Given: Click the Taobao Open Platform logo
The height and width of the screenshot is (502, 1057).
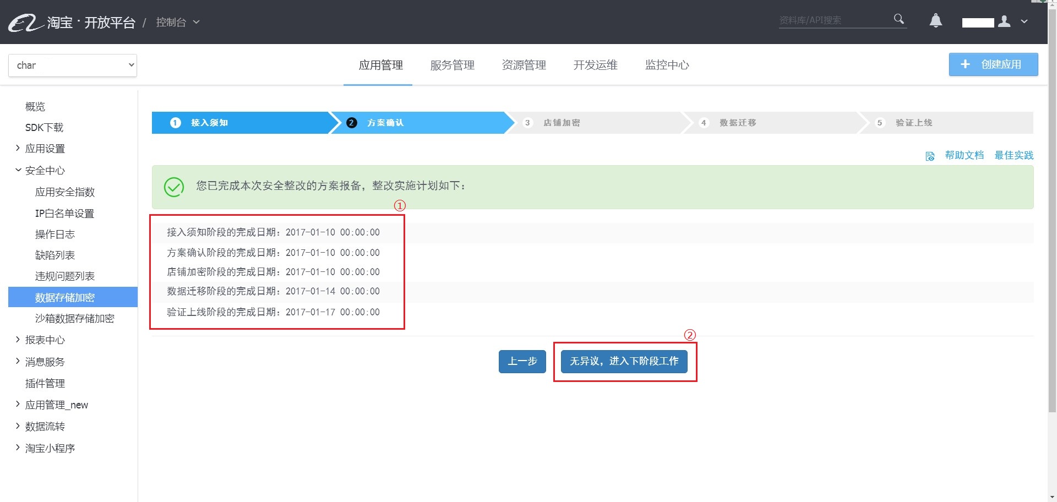Looking at the screenshot, I should pos(72,23).
